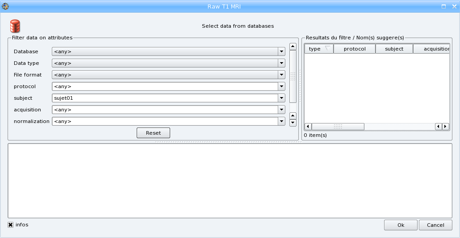Screen dimensions: 460x238
Task: Click the filter panel bottom scroll-down arrow
Action: point(293,122)
